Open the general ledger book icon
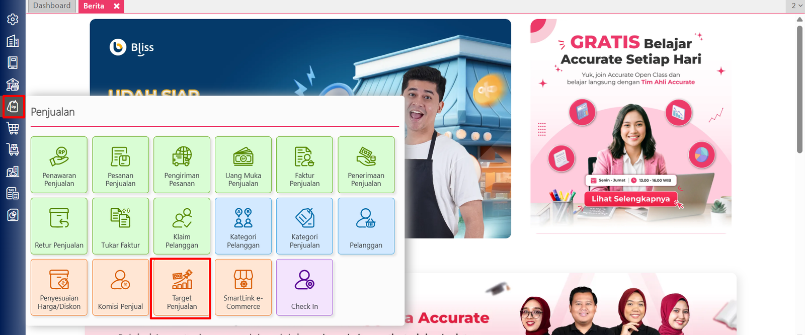 [x=13, y=63]
